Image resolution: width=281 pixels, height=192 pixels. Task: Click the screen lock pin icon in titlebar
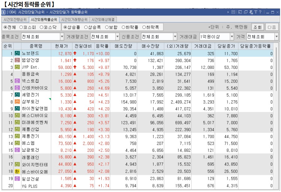click(x=251, y=12)
